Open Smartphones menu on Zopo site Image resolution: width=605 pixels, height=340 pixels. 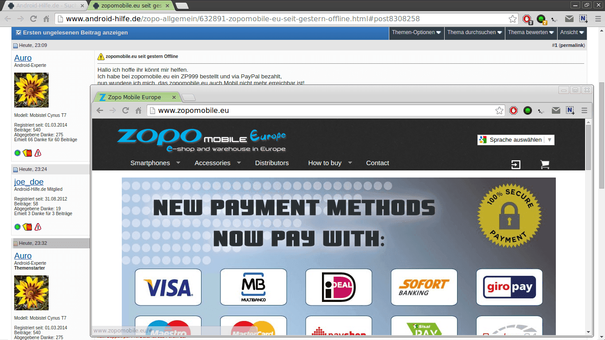(x=150, y=163)
